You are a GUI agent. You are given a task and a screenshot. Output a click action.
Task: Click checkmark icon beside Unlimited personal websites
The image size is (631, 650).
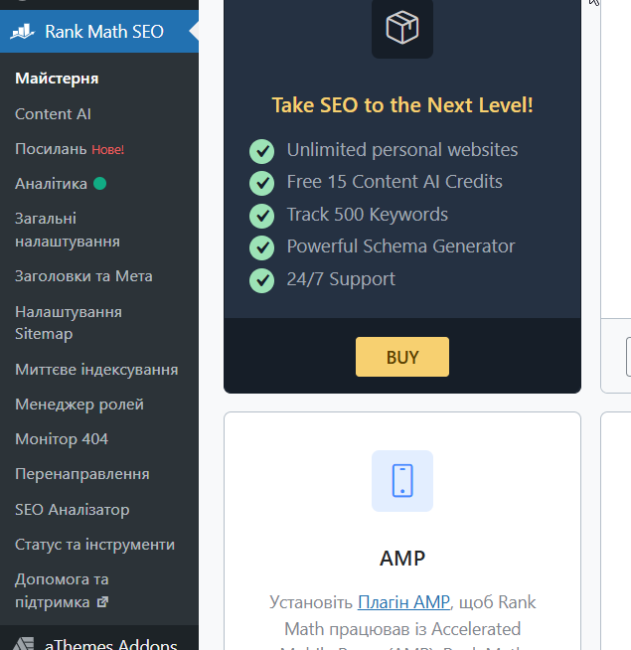coord(262,151)
